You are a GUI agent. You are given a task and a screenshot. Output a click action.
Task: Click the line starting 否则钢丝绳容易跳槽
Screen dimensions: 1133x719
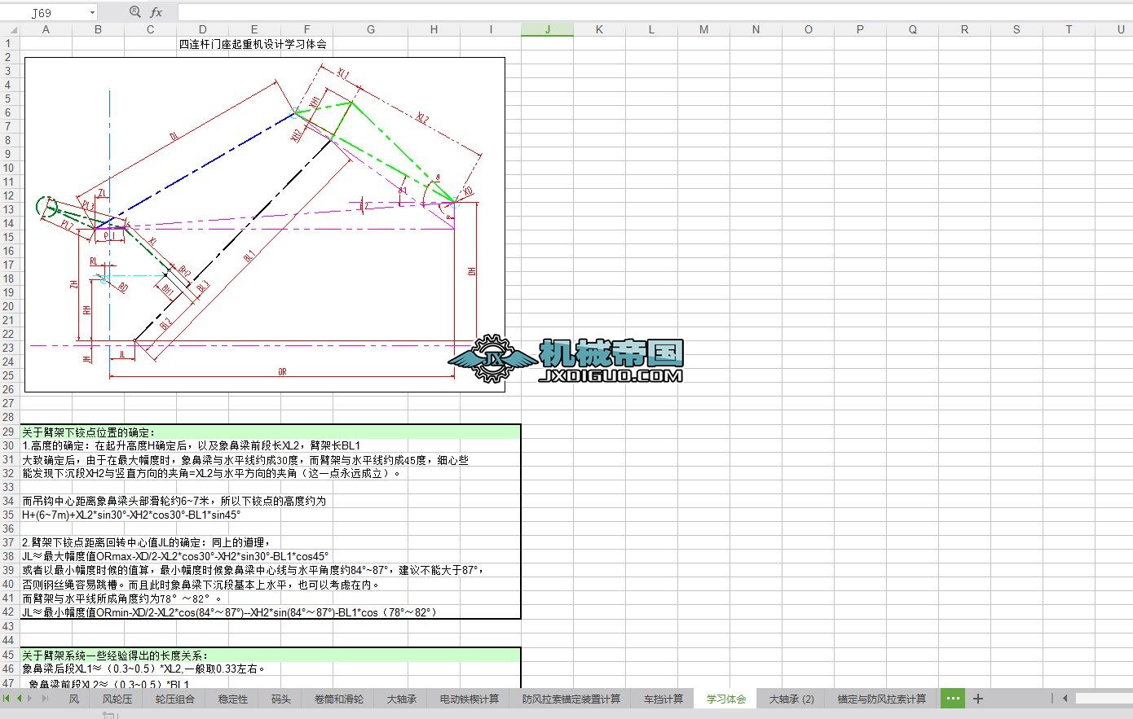point(201,585)
